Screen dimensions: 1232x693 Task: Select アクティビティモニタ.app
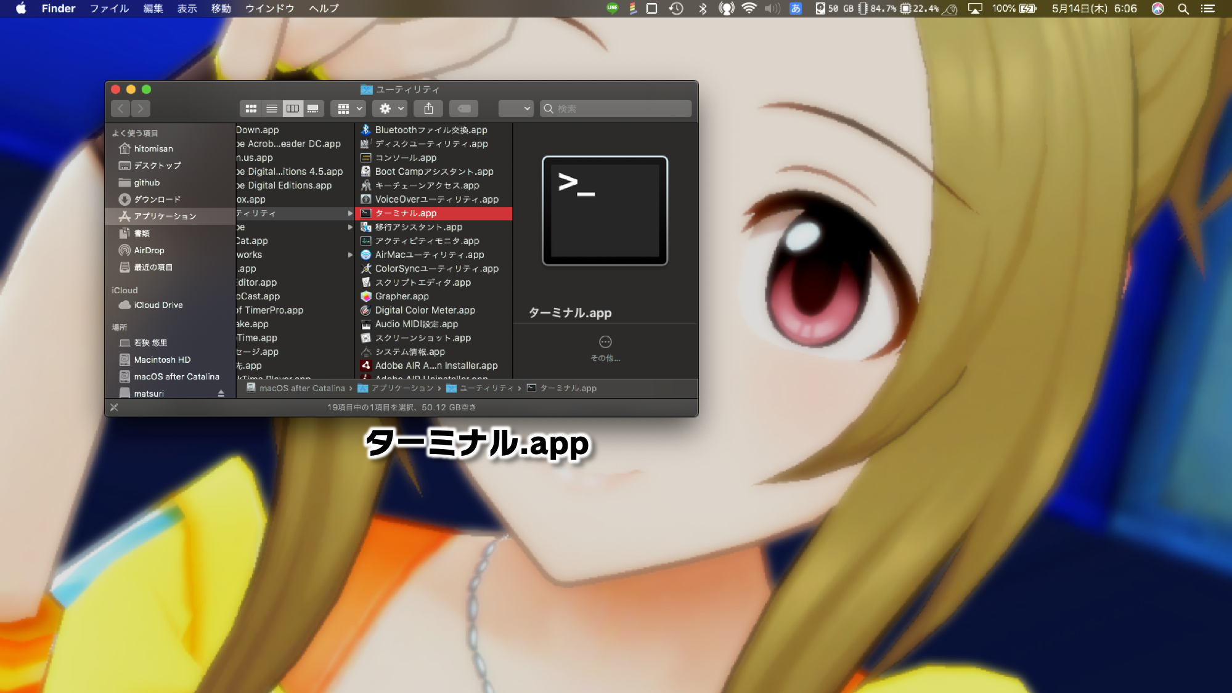[434, 241]
